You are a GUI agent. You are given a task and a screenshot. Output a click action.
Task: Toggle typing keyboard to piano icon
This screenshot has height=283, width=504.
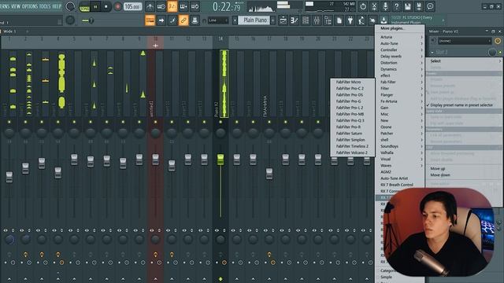tap(150, 20)
